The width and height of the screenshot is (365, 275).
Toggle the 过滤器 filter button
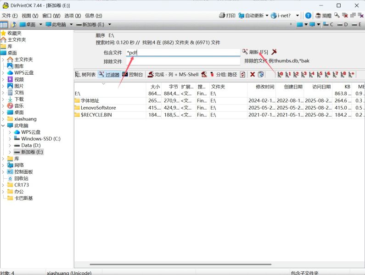(109, 74)
